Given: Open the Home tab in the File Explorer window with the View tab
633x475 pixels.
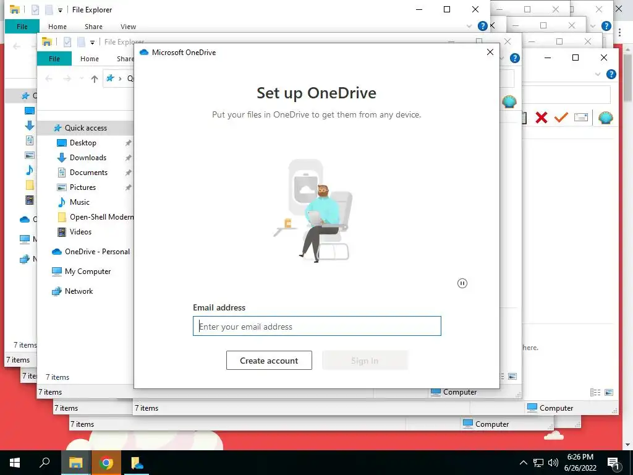Looking at the screenshot, I should point(57,27).
